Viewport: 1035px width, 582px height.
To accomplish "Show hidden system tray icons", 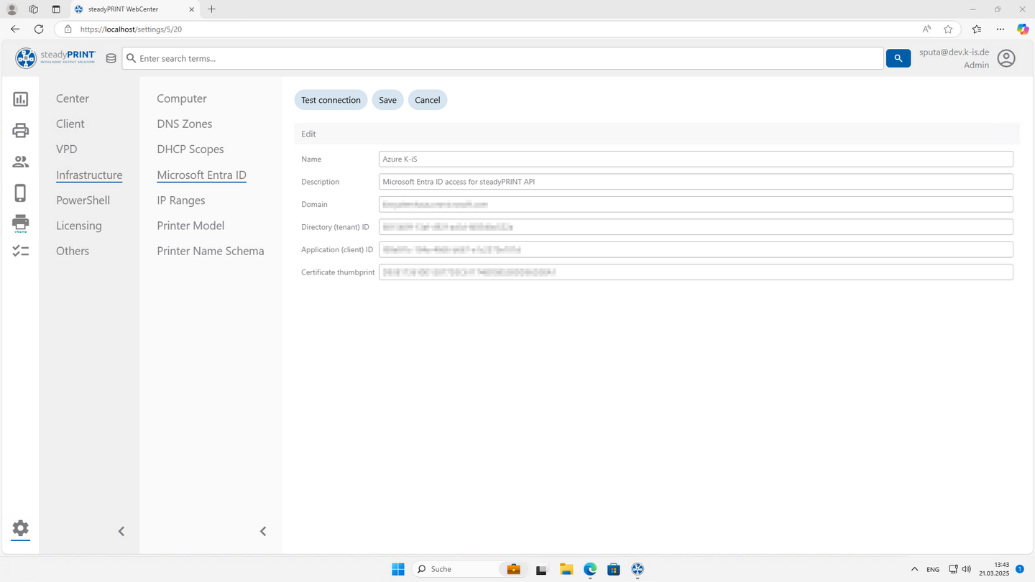I will point(914,569).
